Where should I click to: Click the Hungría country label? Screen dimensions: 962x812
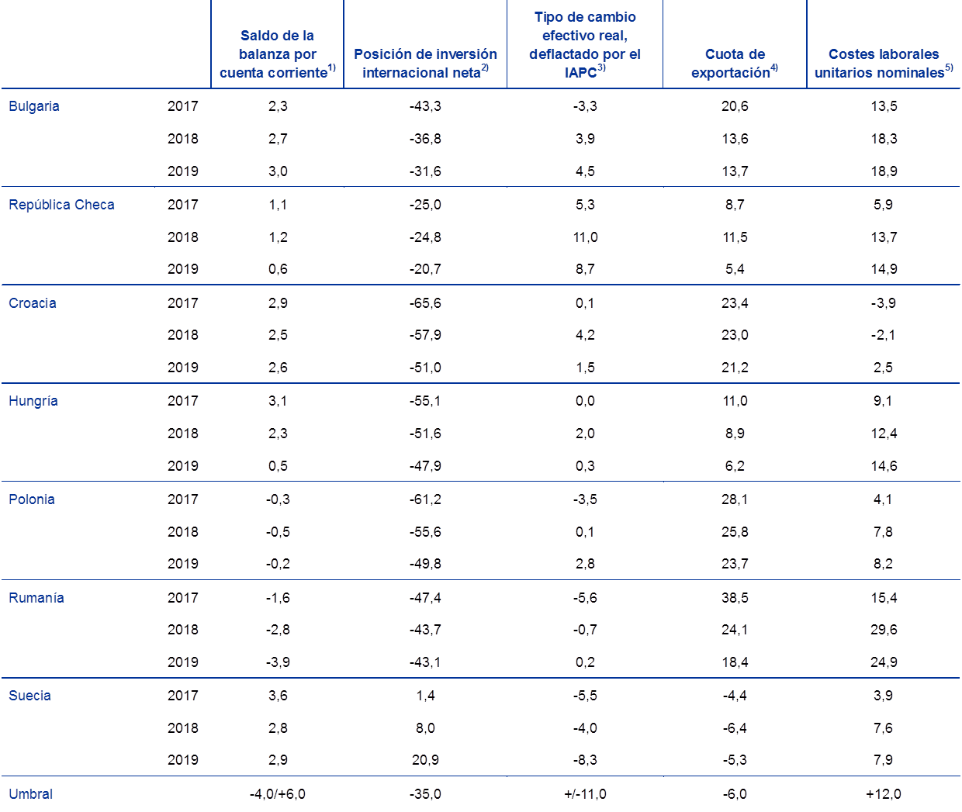click(33, 401)
